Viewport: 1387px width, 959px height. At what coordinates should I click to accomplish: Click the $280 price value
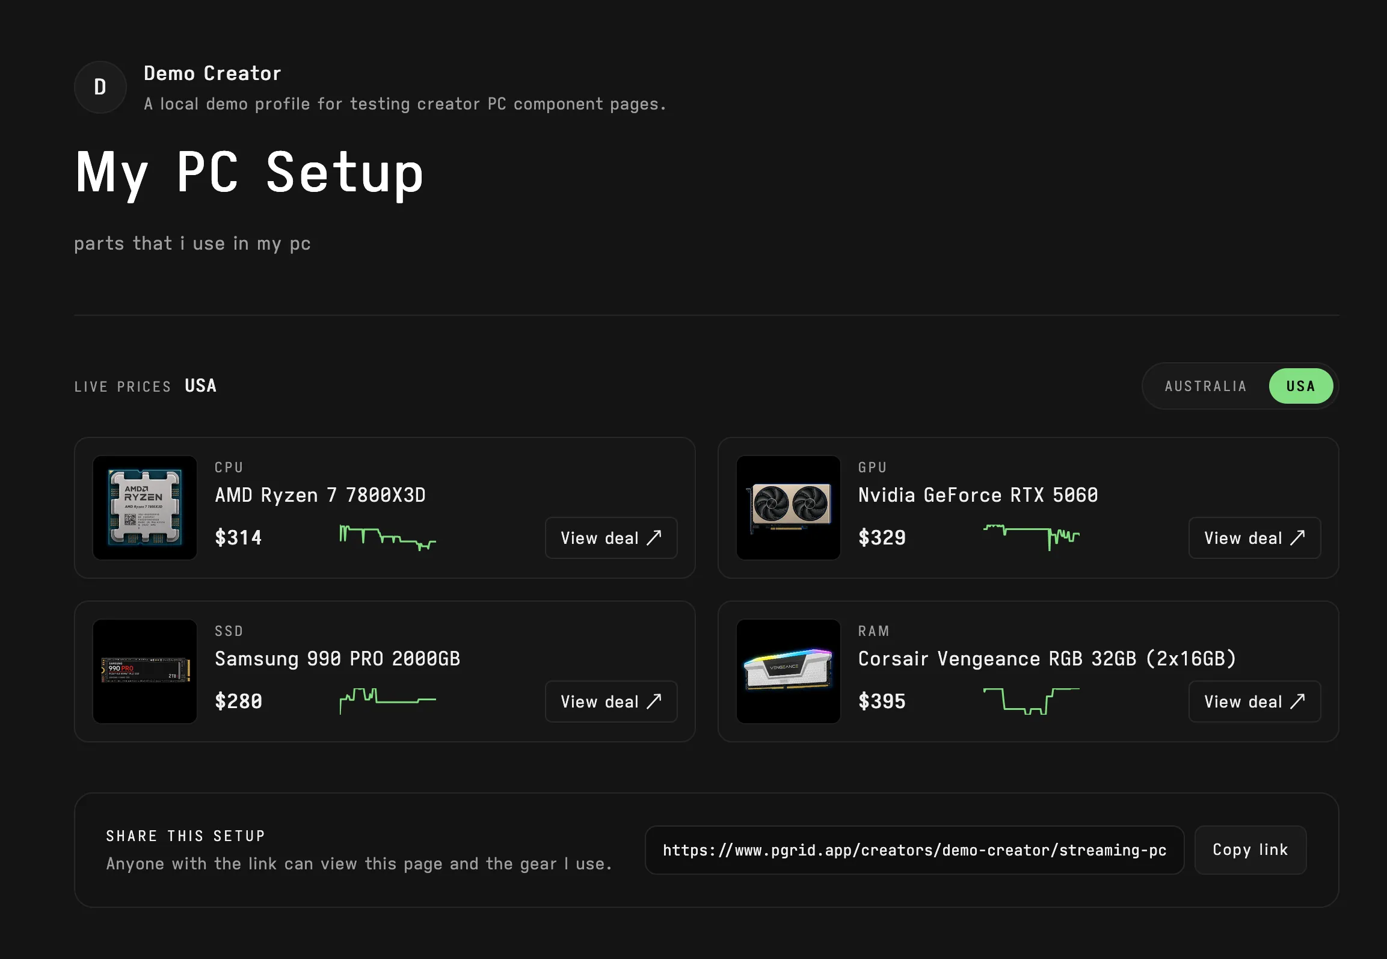239,701
